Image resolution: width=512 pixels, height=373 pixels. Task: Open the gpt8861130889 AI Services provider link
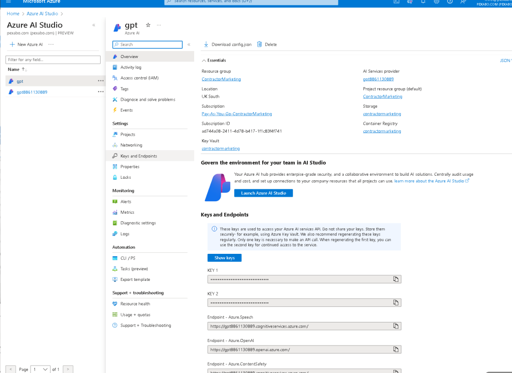[378, 79]
